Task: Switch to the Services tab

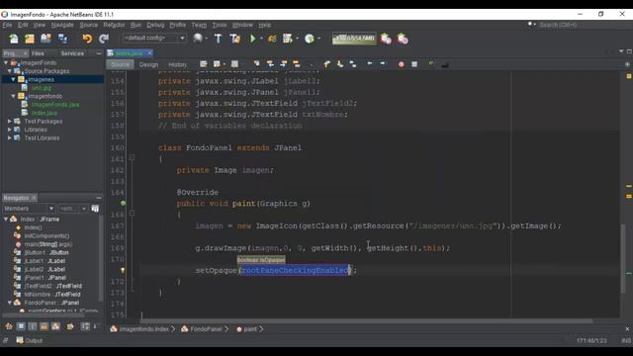Action: point(72,53)
